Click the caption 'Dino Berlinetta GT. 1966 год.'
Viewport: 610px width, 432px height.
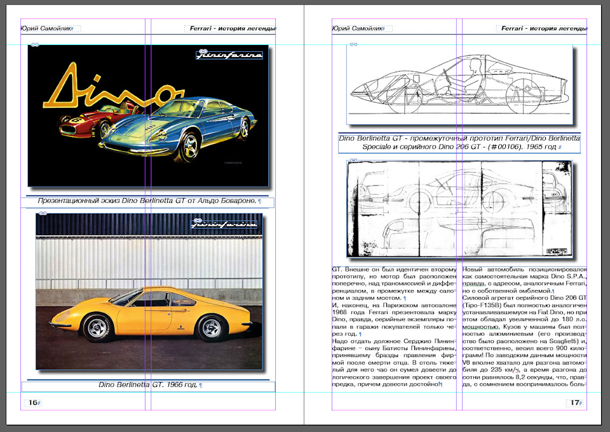coord(148,384)
